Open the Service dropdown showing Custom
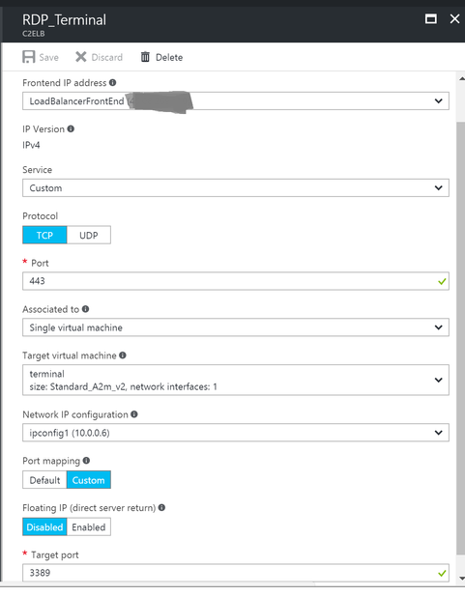This screenshot has height=596, width=465. coord(236,187)
